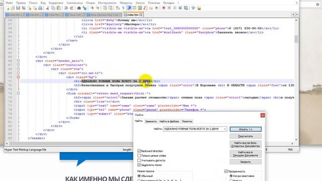
Task: Toggle synchronized horizontal scrolling icon
Action: (111, 8)
